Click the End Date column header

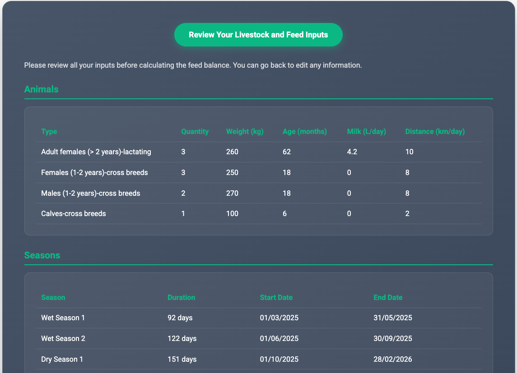[387, 298]
